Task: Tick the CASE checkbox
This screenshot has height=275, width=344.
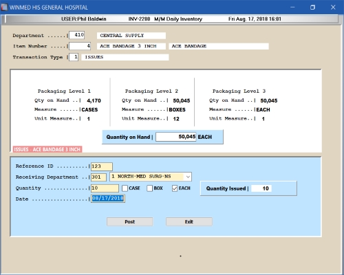Action: coord(125,188)
